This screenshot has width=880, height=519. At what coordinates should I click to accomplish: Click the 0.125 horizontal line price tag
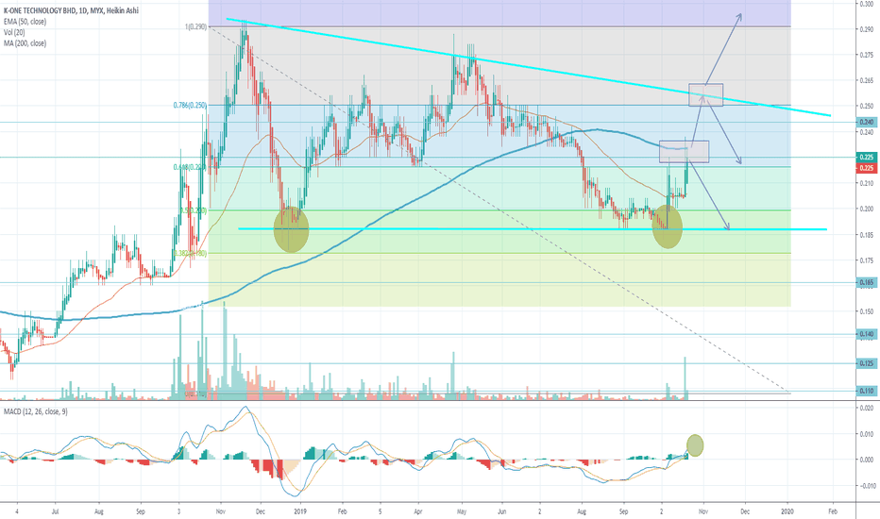click(867, 363)
